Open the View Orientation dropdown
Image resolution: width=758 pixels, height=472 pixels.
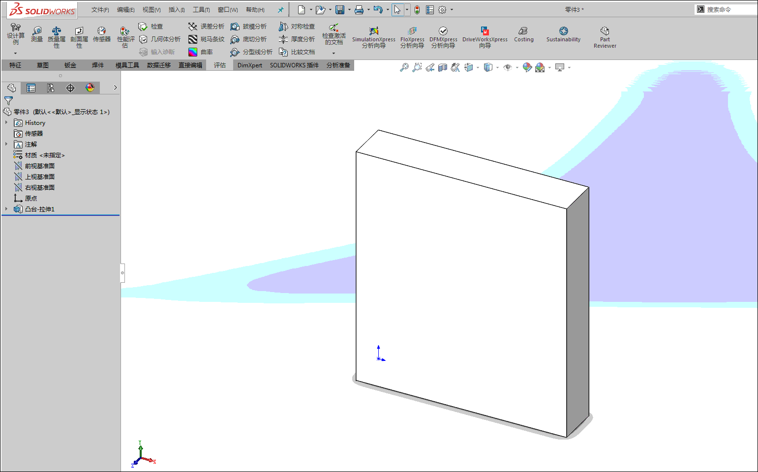[478, 67]
